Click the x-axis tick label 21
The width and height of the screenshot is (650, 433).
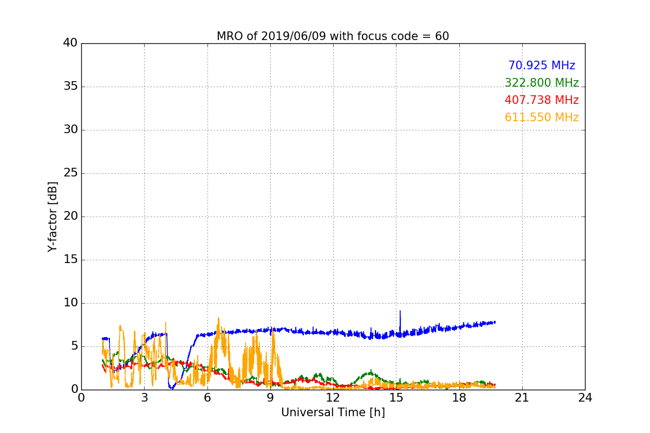[x=522, y=398]
